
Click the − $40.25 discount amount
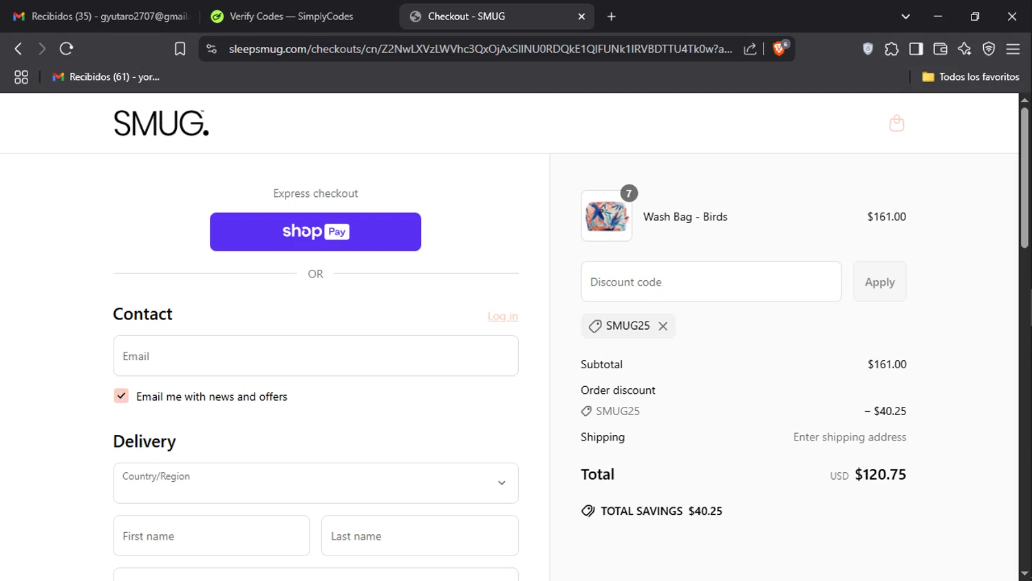click(885, 411)
